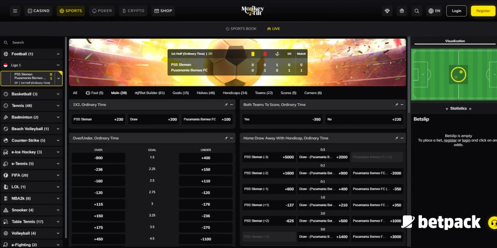Screen dimensions: 497x248
Task: Select the Goals (15) market tab
Action: (x=180, y=93)
